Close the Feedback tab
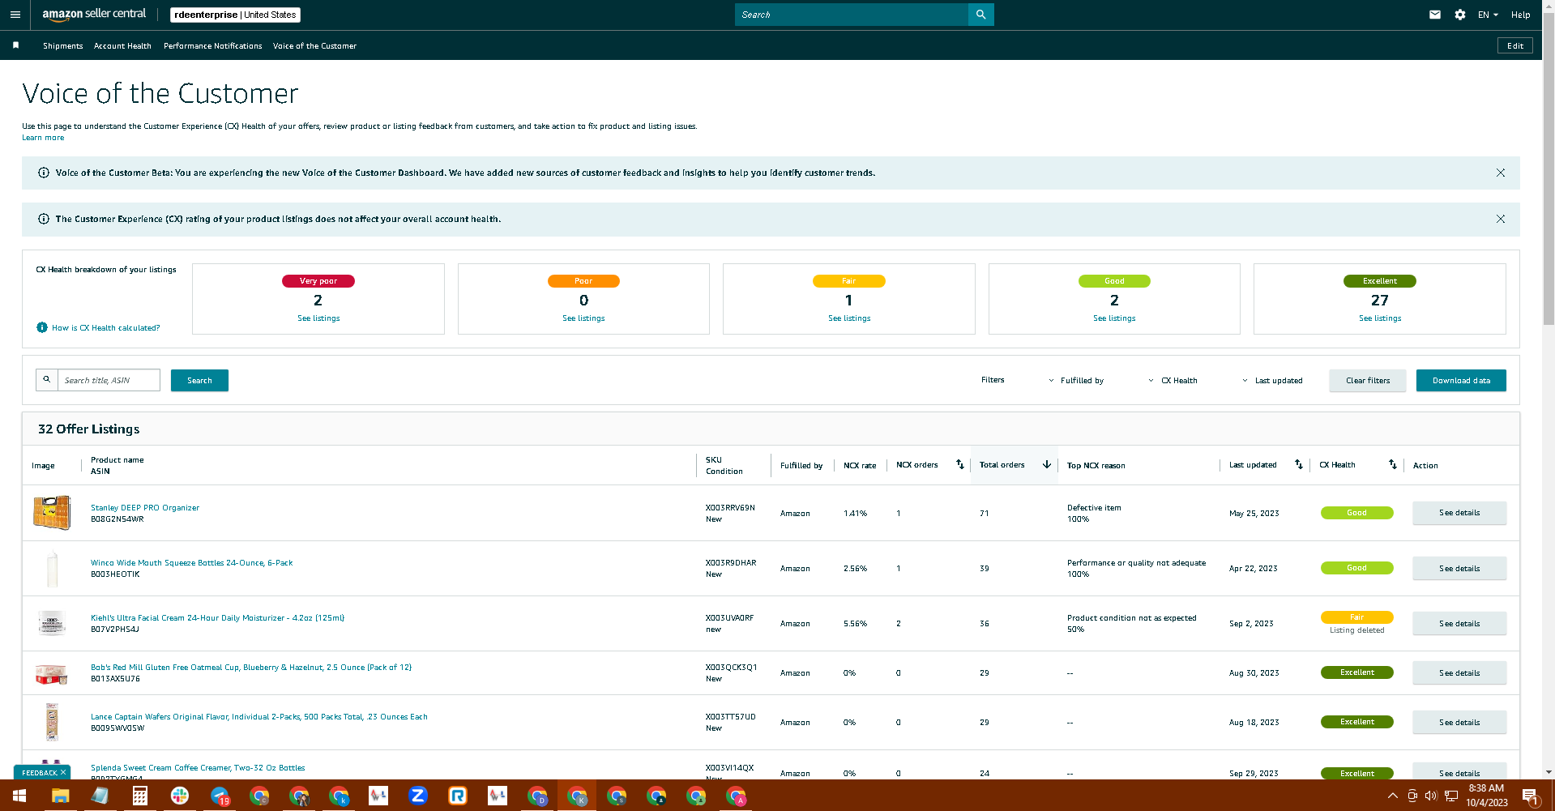Screen dimensions: 1555x811 pos(63,772)
